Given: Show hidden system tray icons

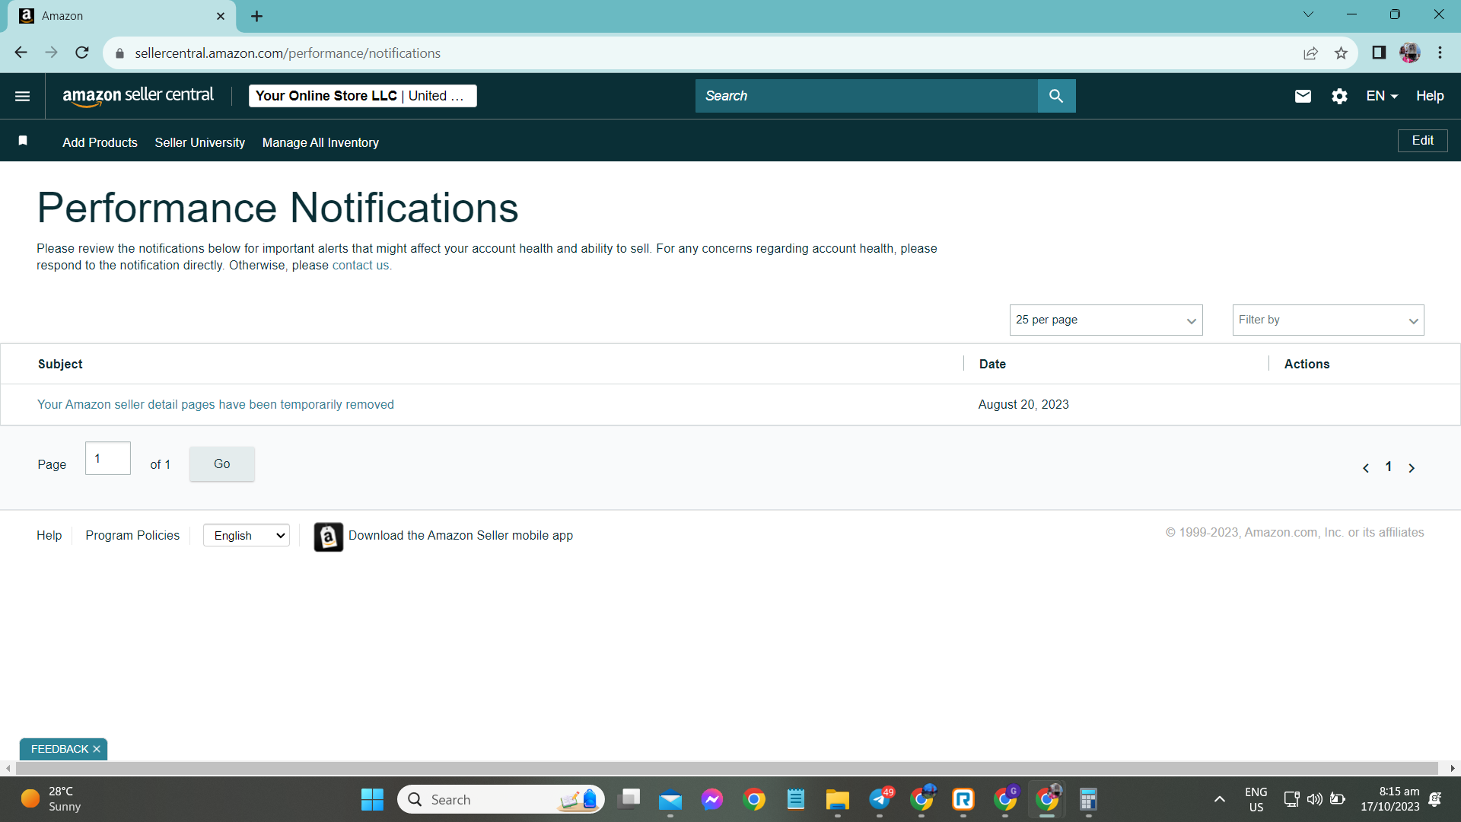Looking at the screenshot, I should 1219,799.
